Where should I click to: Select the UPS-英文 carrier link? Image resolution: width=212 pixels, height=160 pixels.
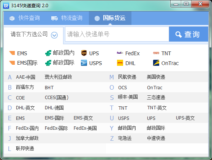click(x=185, y=118)
